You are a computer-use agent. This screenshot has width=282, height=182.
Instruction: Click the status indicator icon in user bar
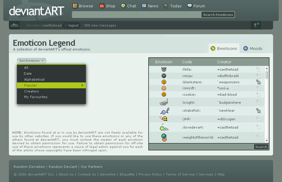[x=256, y=25]
